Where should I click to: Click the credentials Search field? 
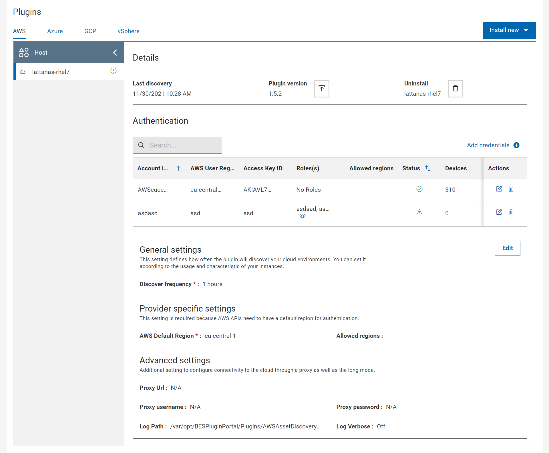click(183, 145)
